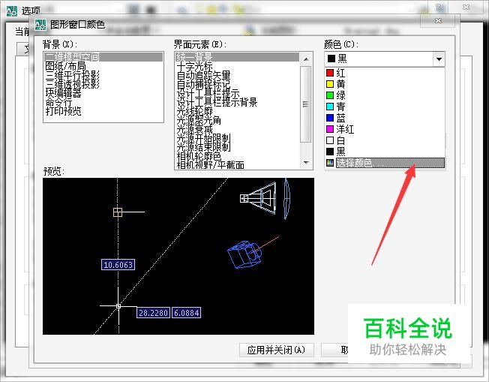The image size is (489, 382).
Task: Click the preview pane camera glyph
Action: pyautogui.click(x=244, y=255)
